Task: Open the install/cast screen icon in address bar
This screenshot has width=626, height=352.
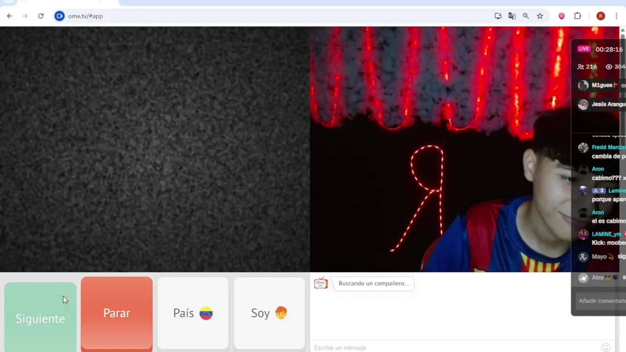Action: tap(498, 16)
